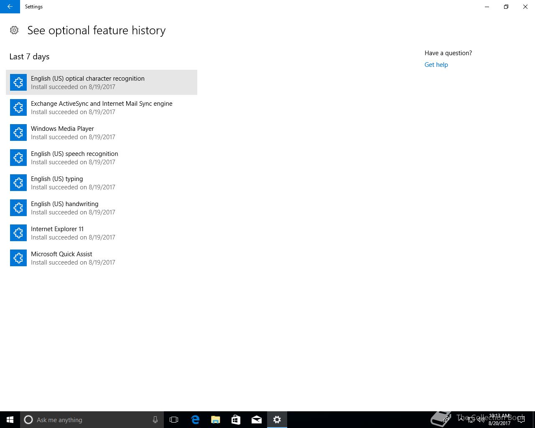The image size is (535, 428).
Task: Select the Microsoft Quick Assist entry
Action: pyautogui.click(x=102, y=258)
